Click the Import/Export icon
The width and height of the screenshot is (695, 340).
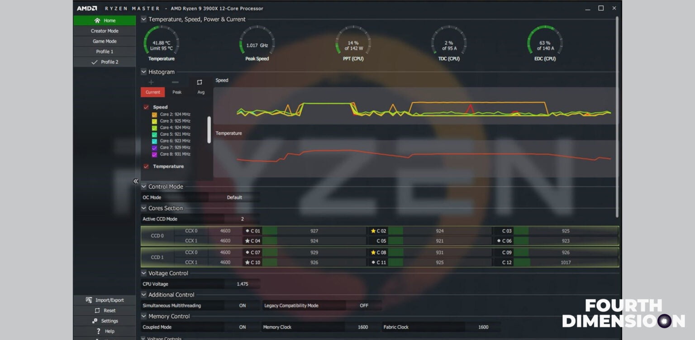click(x=89, y=300)
